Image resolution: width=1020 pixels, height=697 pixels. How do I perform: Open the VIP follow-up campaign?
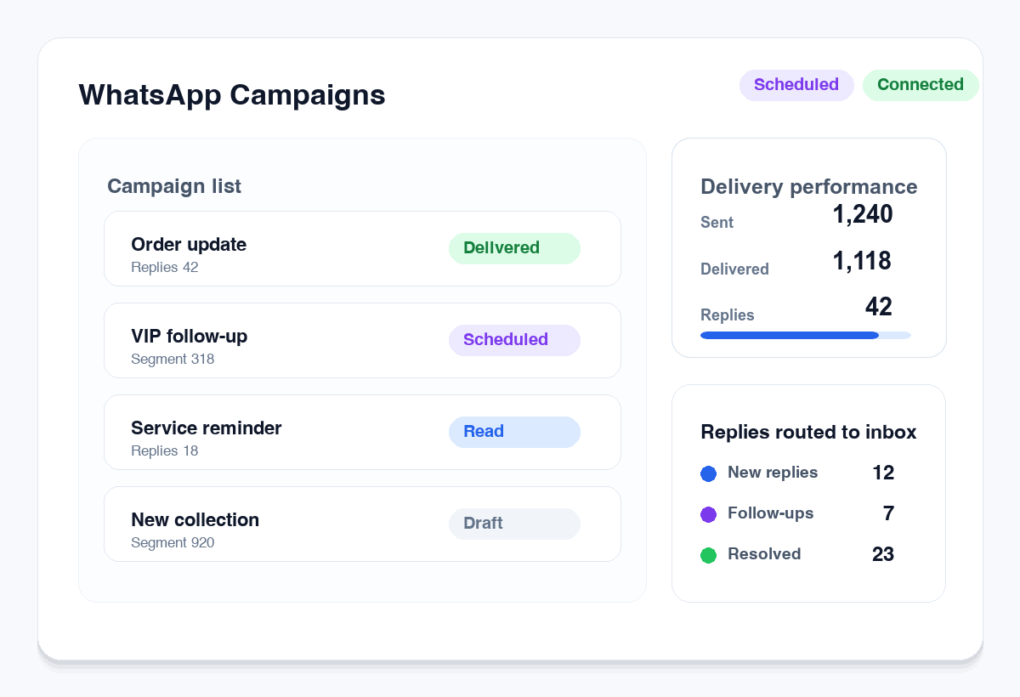coord(362,341)
